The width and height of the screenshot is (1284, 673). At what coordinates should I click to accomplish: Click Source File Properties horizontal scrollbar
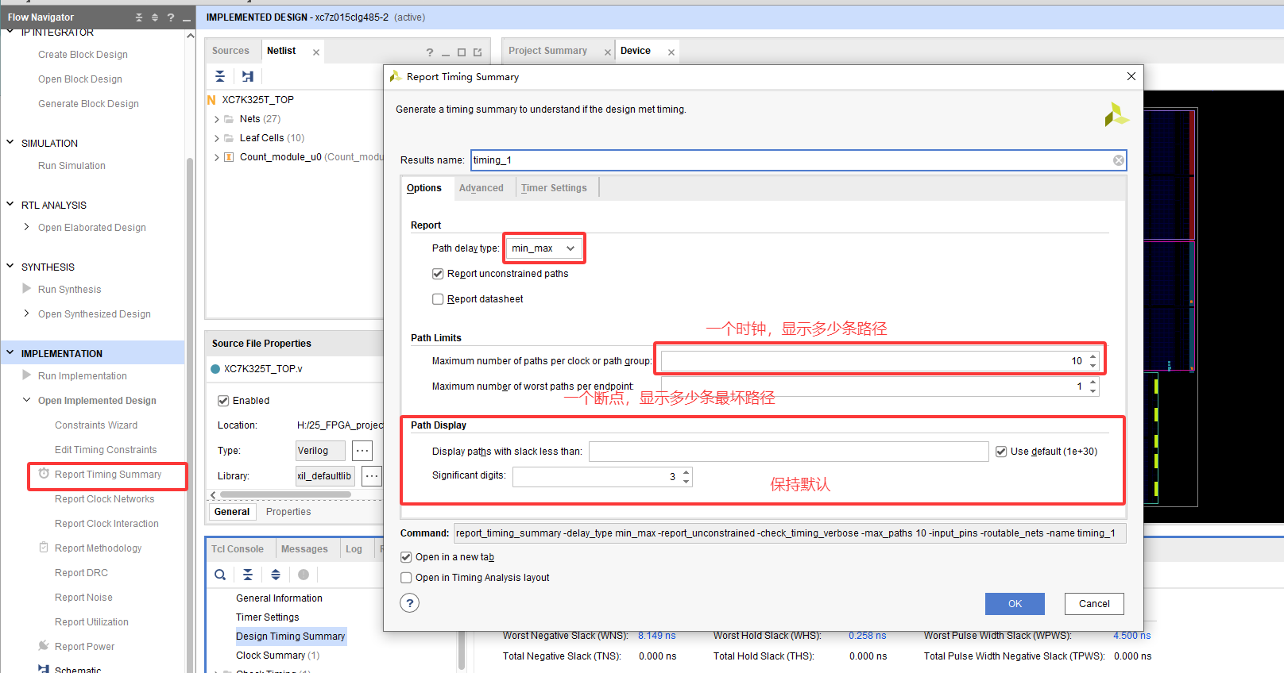(285, 494)
